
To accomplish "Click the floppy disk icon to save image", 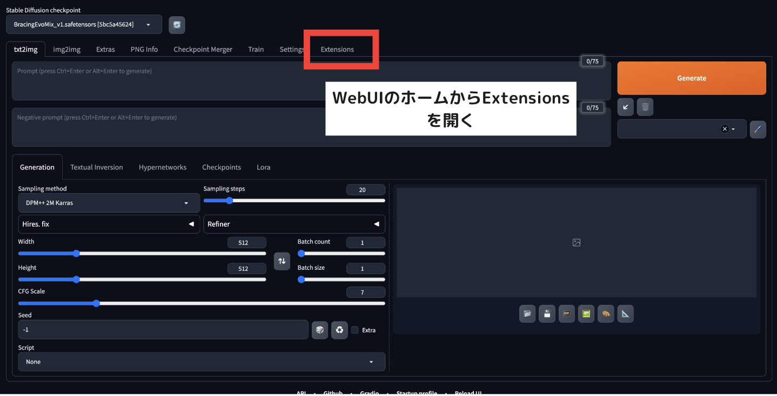I will 547,313.
